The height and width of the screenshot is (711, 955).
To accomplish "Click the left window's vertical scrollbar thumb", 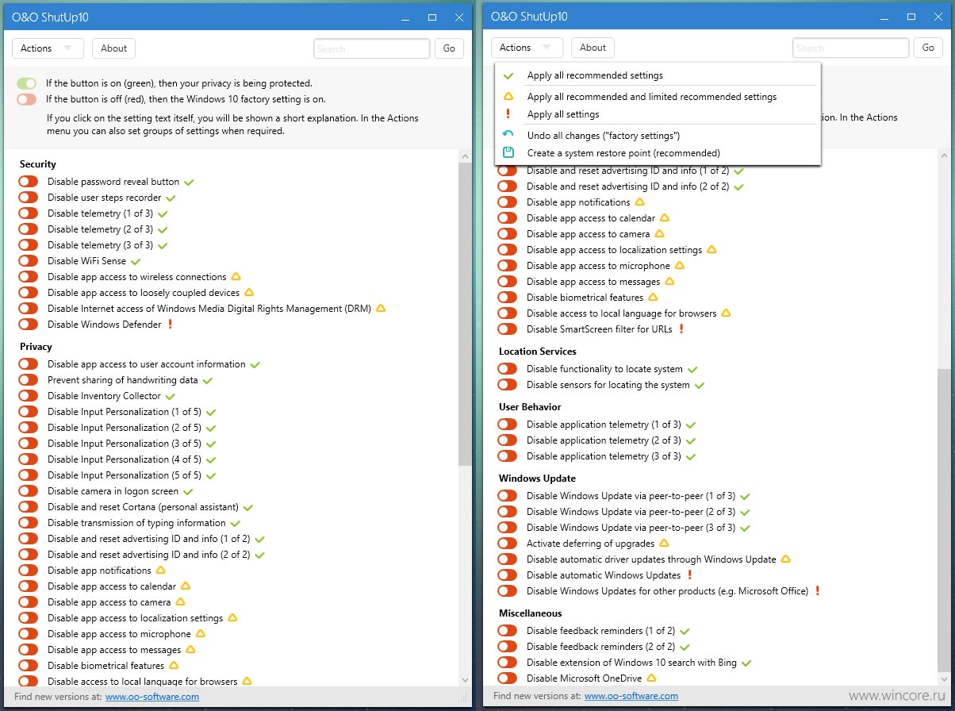I will click(x=465, y=315).
